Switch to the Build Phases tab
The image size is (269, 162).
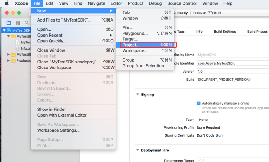pyautogui.click(x=257, y=32)
